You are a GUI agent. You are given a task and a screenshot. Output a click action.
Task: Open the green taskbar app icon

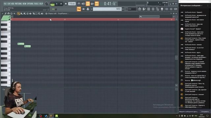point(56,116)
